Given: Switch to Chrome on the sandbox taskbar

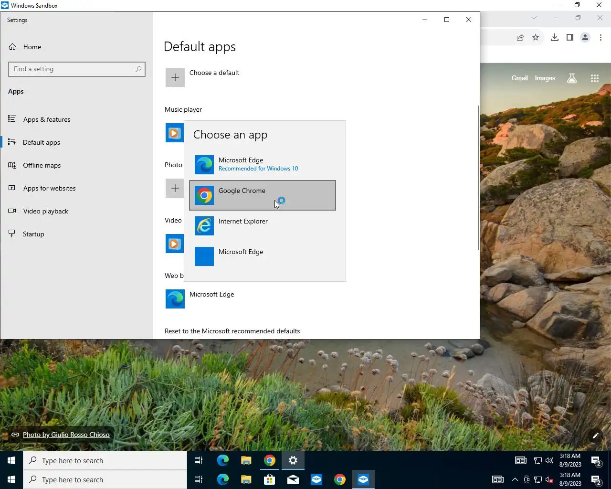Looking at the screenshot, I should [x=270, y=460].
